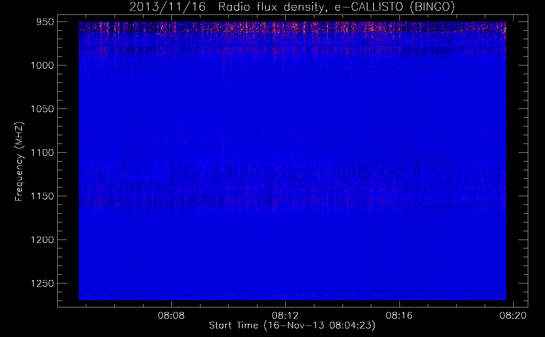The image size is (545, 337).
Task: Click the '08:08' time axis label
Action: coord(171,316)
